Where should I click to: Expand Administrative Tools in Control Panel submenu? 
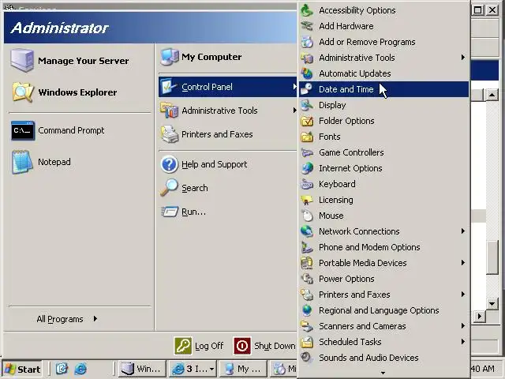(463, 58)
